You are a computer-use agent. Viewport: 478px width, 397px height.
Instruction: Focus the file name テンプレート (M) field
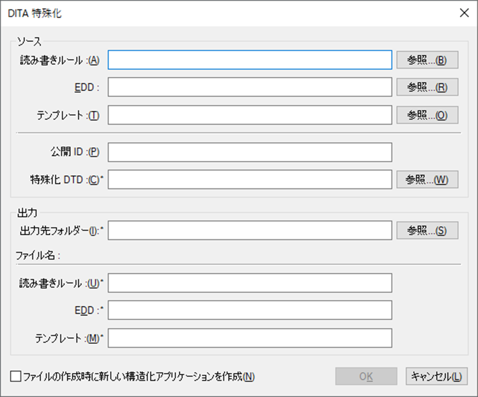(x=250, y=338)
